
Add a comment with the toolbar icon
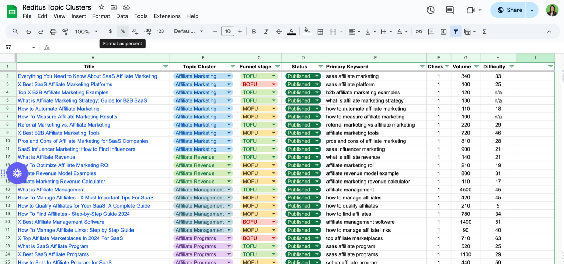pos(431,32)
